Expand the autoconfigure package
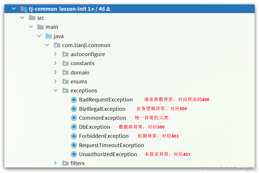Image resolution: width=259 pixels, height=173 pixels. (55, 54)
